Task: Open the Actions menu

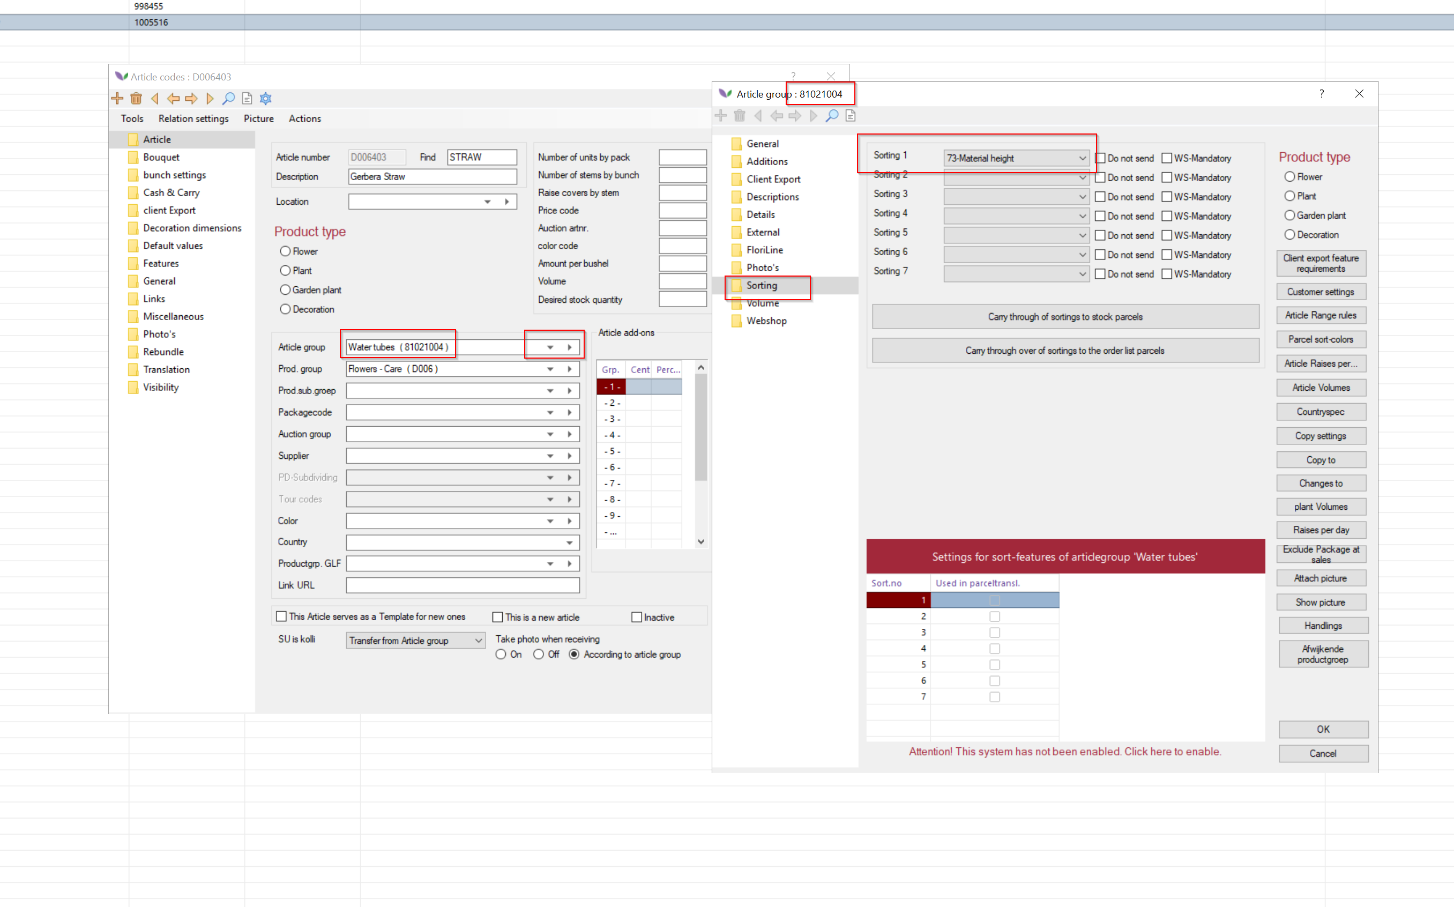Action: click(304, 119)
